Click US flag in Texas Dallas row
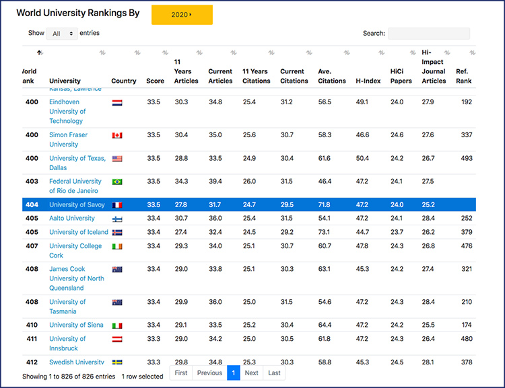Image resolution: width=505 pixels, height=388 pixels. coord(117,159)
